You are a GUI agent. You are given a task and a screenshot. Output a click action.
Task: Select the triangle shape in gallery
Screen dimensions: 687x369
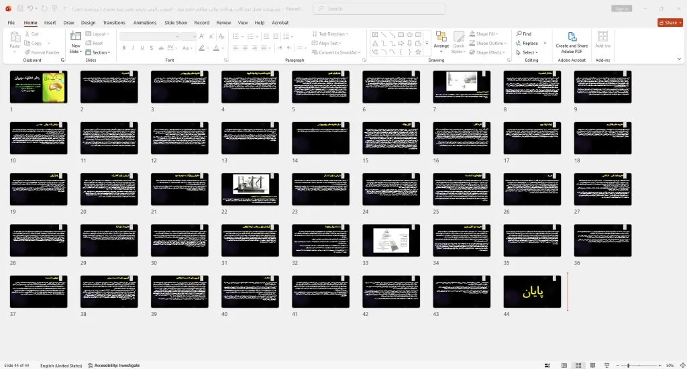point(375,44)
